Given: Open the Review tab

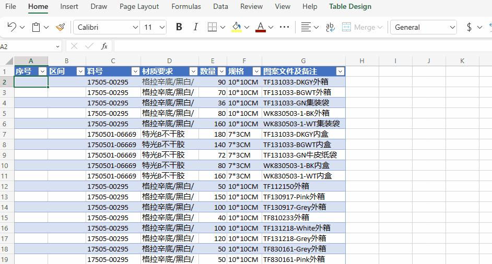Looking at the screenshot, I should coord(251,7).
